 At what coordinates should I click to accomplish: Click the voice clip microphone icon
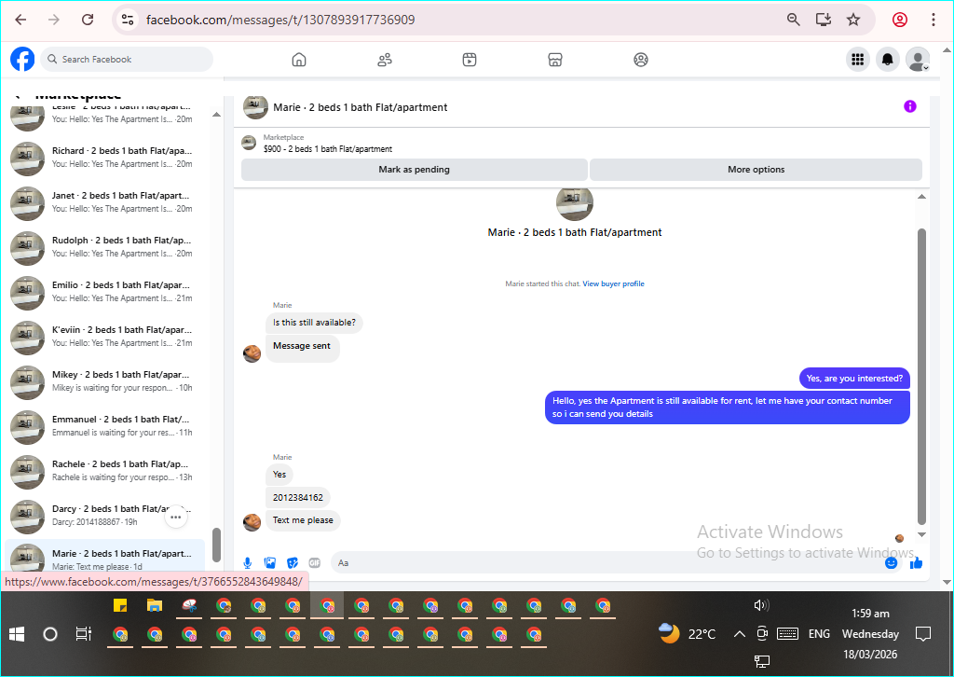[248, 562]
